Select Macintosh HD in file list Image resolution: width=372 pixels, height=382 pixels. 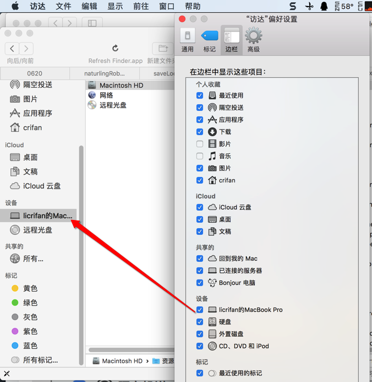click(130, 85)
